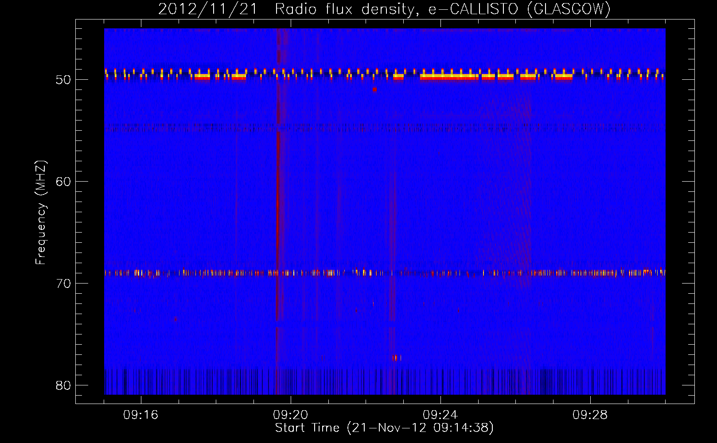Click the "Frequency (MHZ)" y-axis label
Image resolution: width=717 pixels, height=443 pixels.
click(x=41, y=213)
